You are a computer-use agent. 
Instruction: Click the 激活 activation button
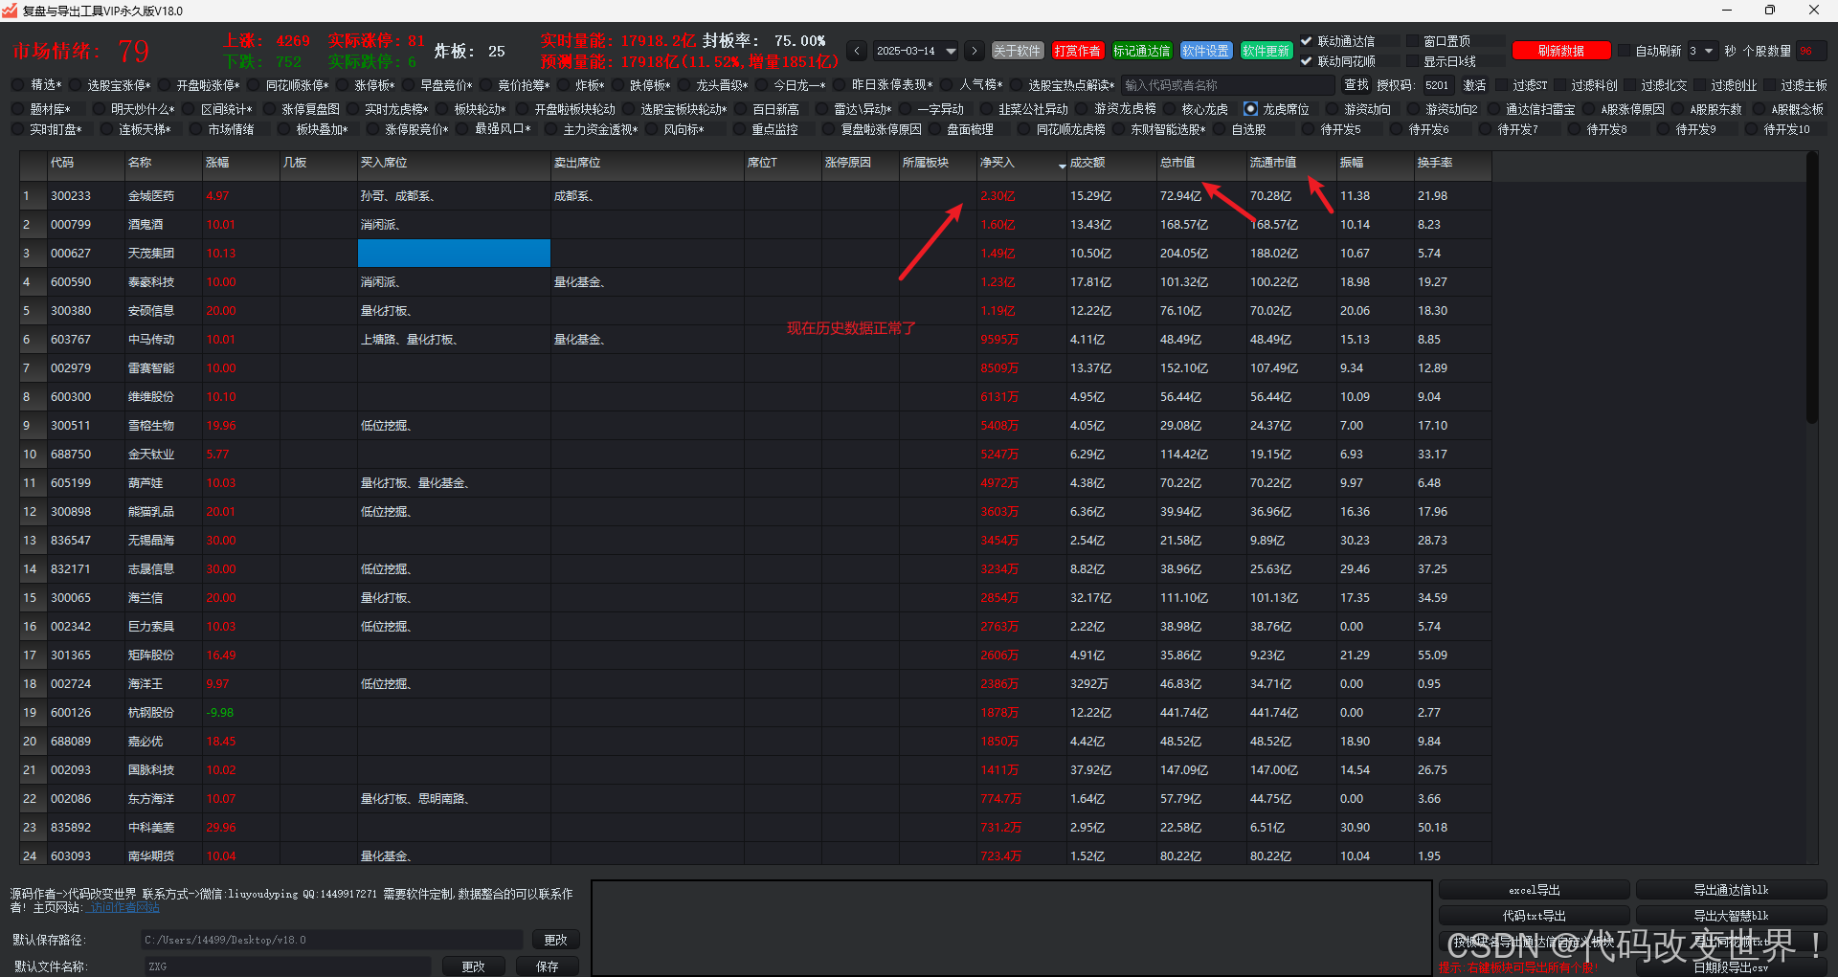click(1474, 85)
